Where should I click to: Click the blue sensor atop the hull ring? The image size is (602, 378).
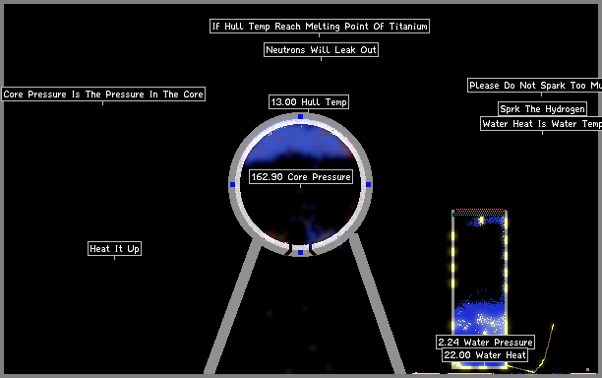301,116
